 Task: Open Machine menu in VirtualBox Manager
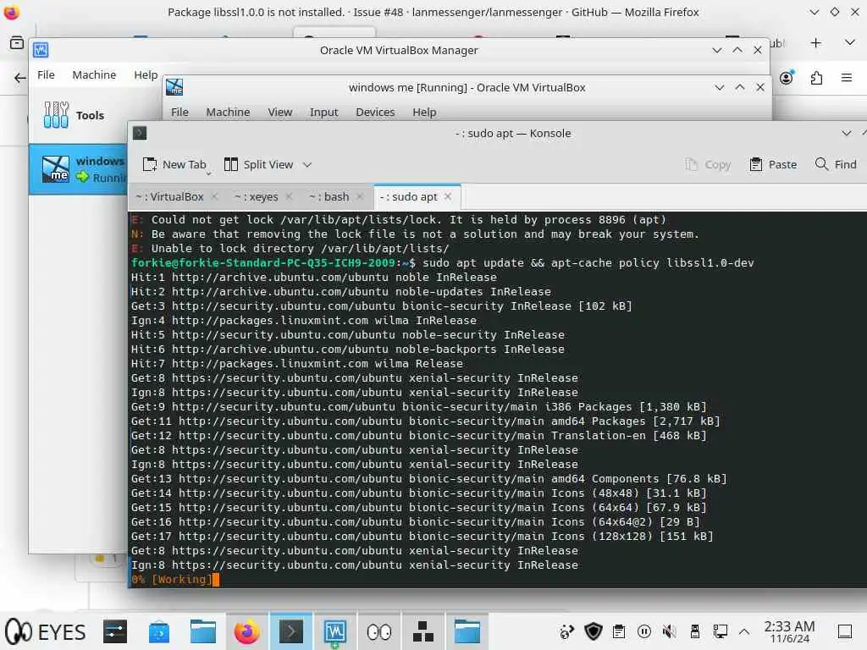[x=94, y=74]
